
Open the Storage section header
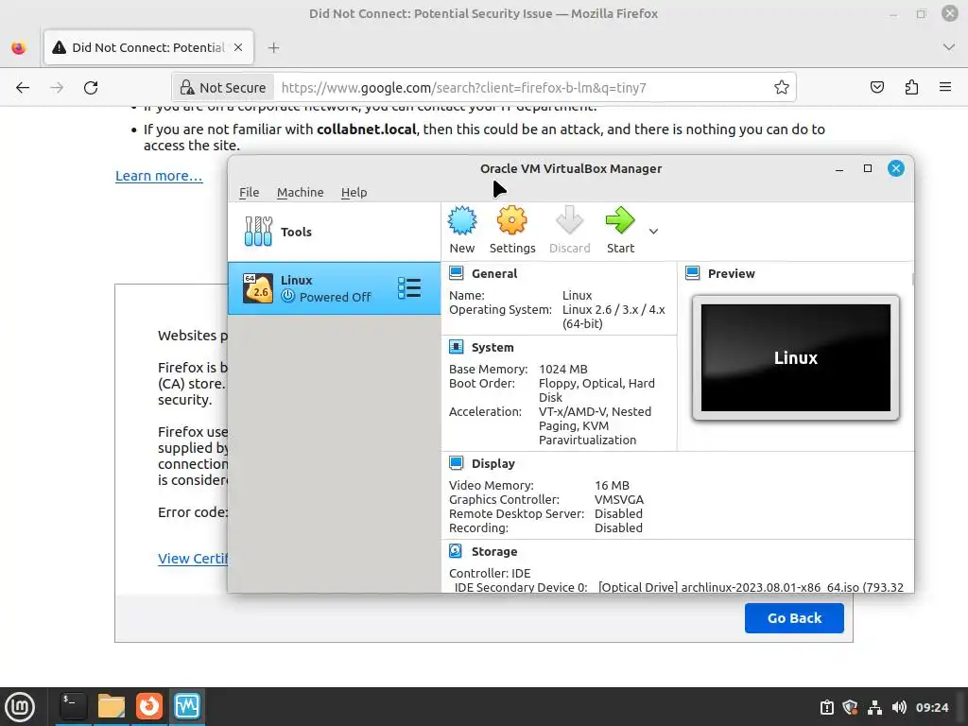coord(493,551)
